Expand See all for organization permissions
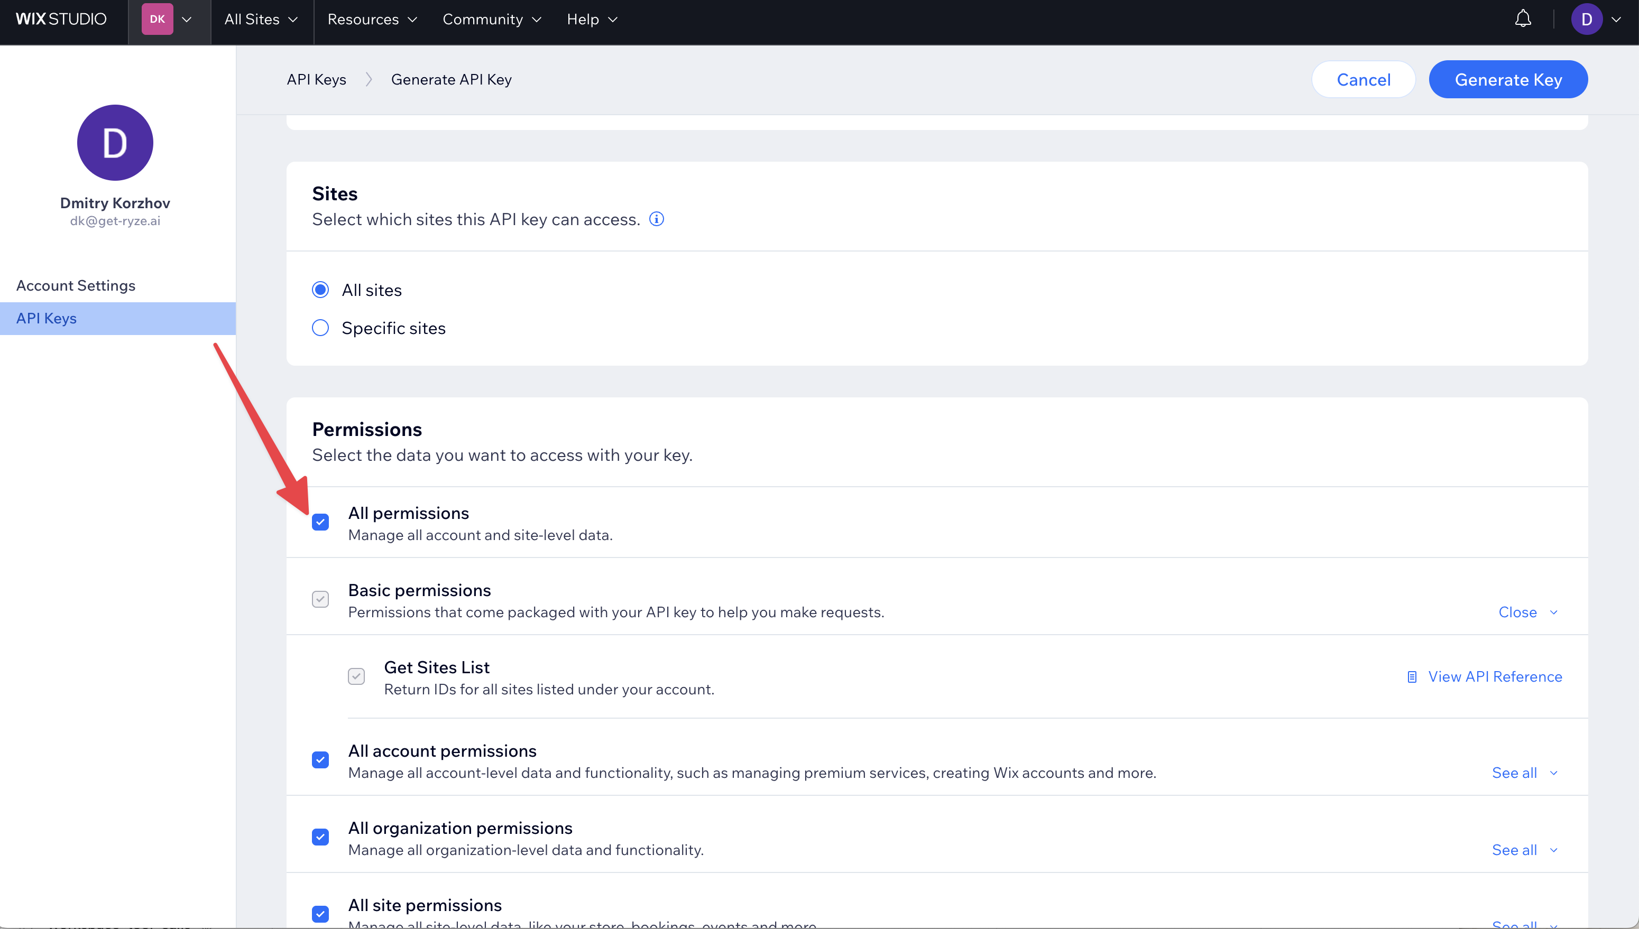 1525,850
